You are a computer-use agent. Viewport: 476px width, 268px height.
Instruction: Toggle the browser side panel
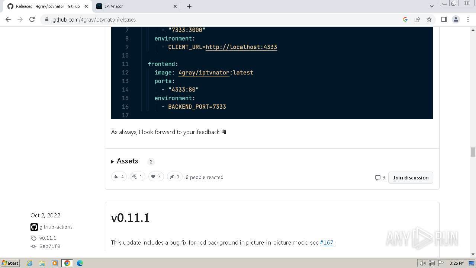point(444,19)
